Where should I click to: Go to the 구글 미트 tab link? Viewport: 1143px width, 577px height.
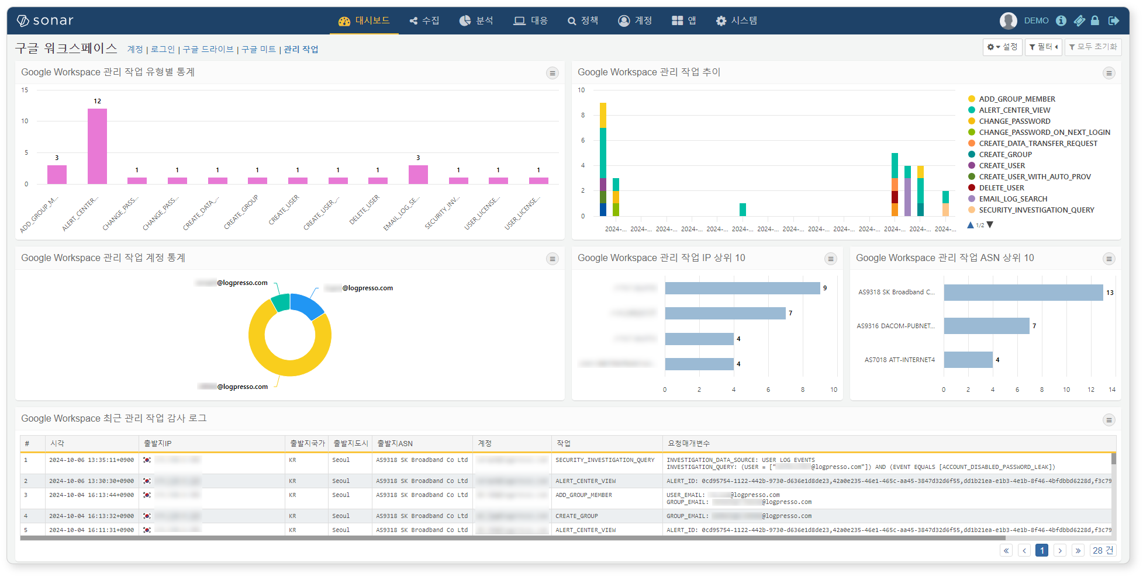(x=258, y=49)
